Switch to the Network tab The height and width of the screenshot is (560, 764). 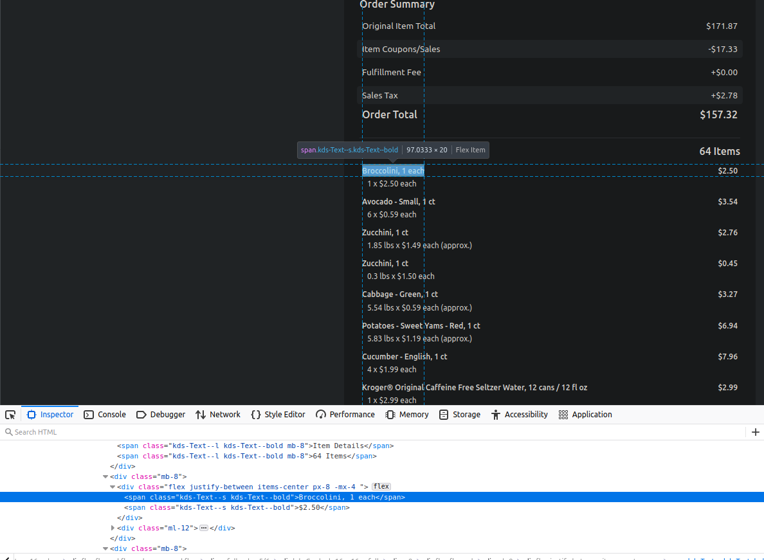(218, 415)
